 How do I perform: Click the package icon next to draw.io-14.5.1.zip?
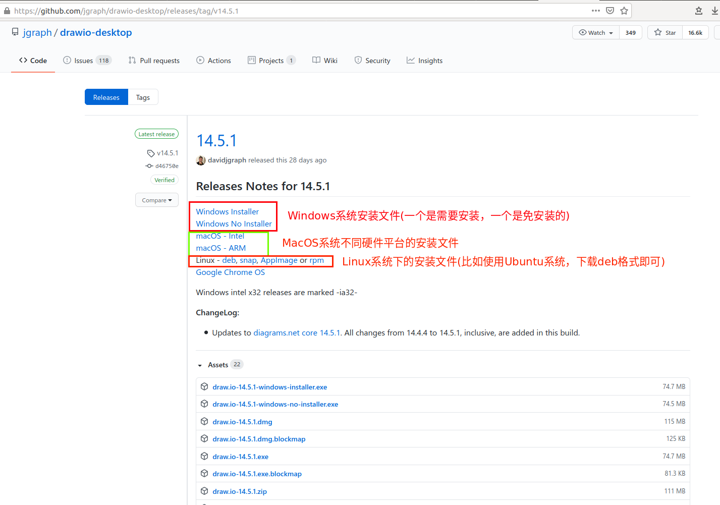point(204,491)
